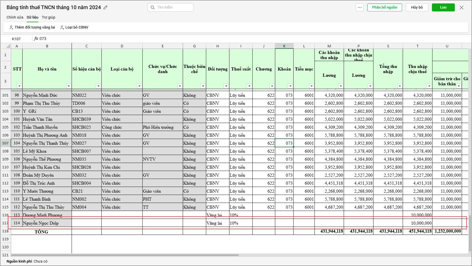
Task: Click the search magnifier icon
Action: 153,7
